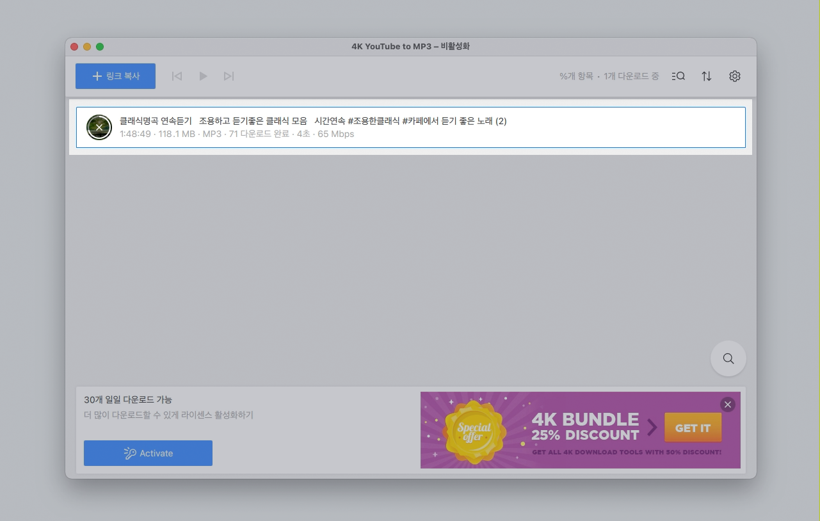Open the list search filter icon

click(679, 76)
